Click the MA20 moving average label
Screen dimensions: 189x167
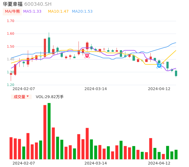[82, 12]
